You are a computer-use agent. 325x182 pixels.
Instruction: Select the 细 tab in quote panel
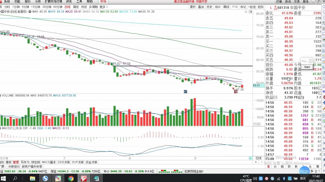[x=282, y=167]
